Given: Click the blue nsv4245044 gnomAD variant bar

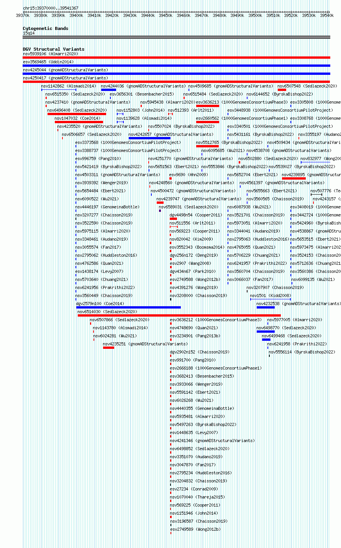Looking at the screenshot, I should [x=176, y=74].
